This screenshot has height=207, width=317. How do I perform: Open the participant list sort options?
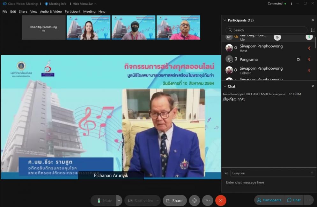[313, 30]
